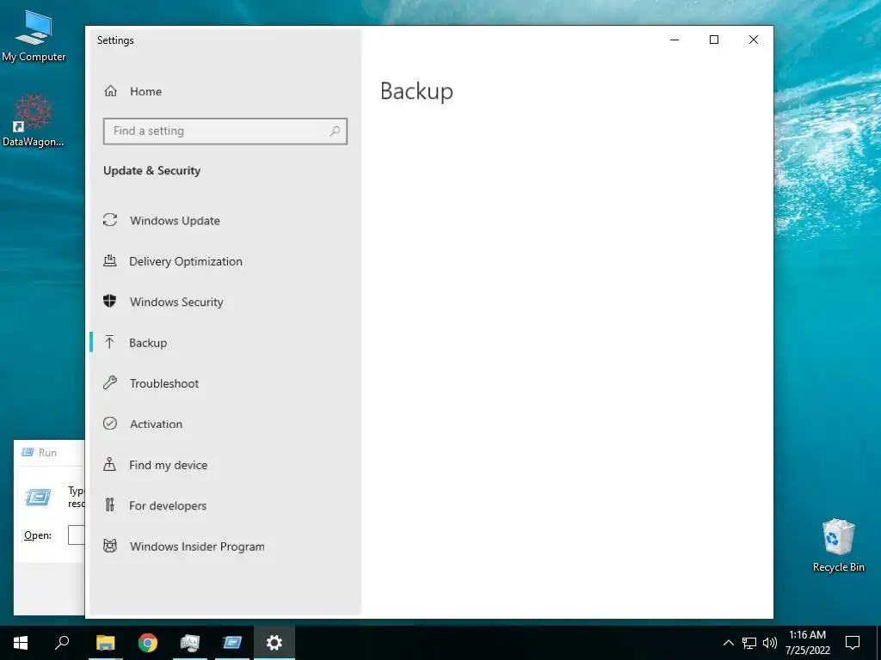Open Find my device page

tap(225, 465)
